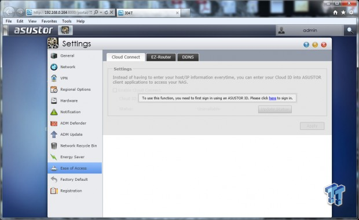359x220 pixels.
Task: Expand the browser address bar dropdown arrow
Action: (101, 12)
